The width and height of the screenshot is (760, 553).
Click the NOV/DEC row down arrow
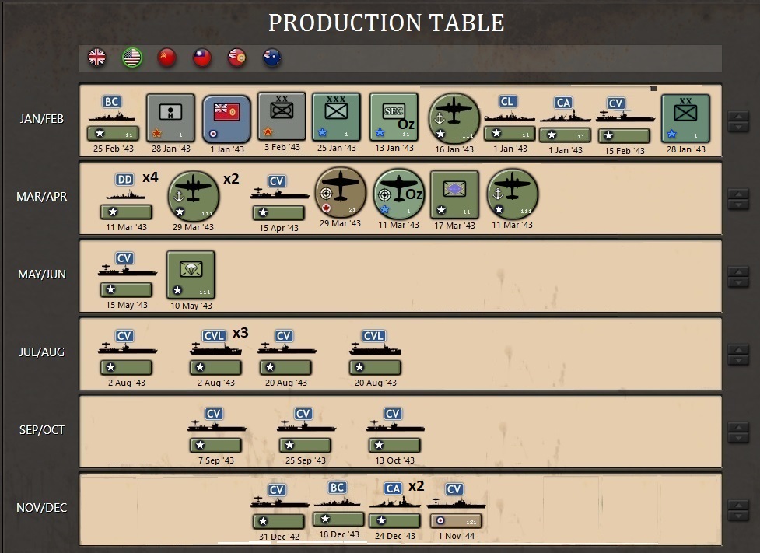[x=738, y=516]
